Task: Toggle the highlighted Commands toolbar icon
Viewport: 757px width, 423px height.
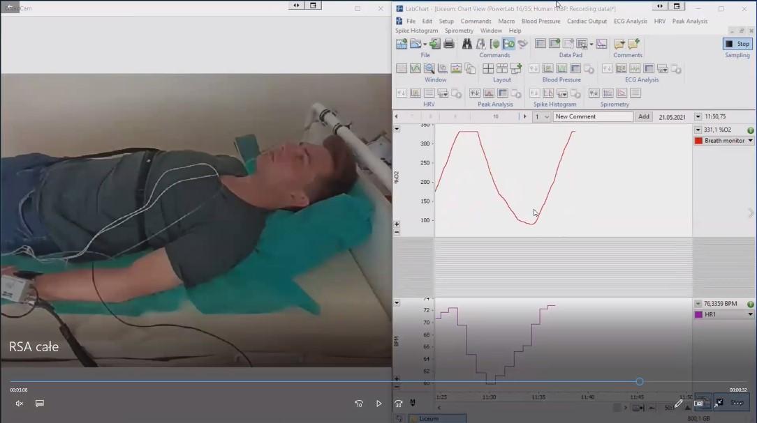Action: pos(508,44)
